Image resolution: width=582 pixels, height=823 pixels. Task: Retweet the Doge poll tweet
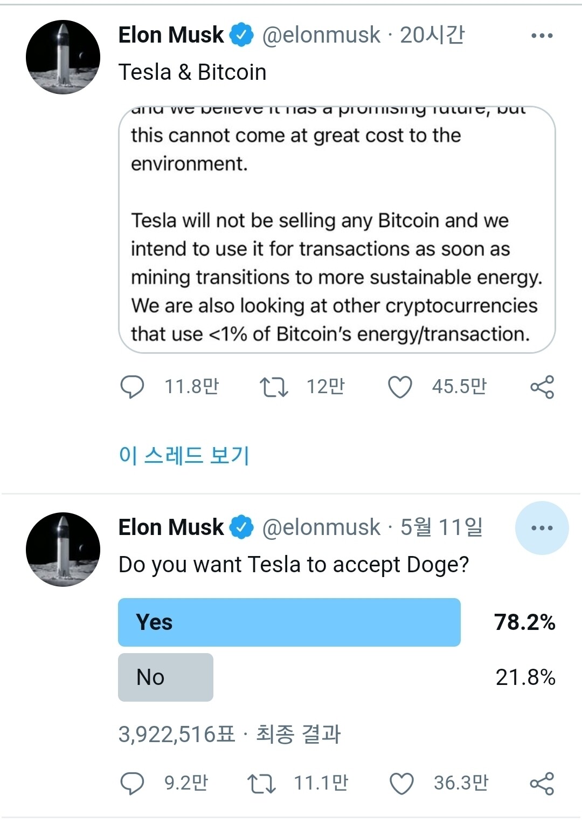[x=261, y=783]
